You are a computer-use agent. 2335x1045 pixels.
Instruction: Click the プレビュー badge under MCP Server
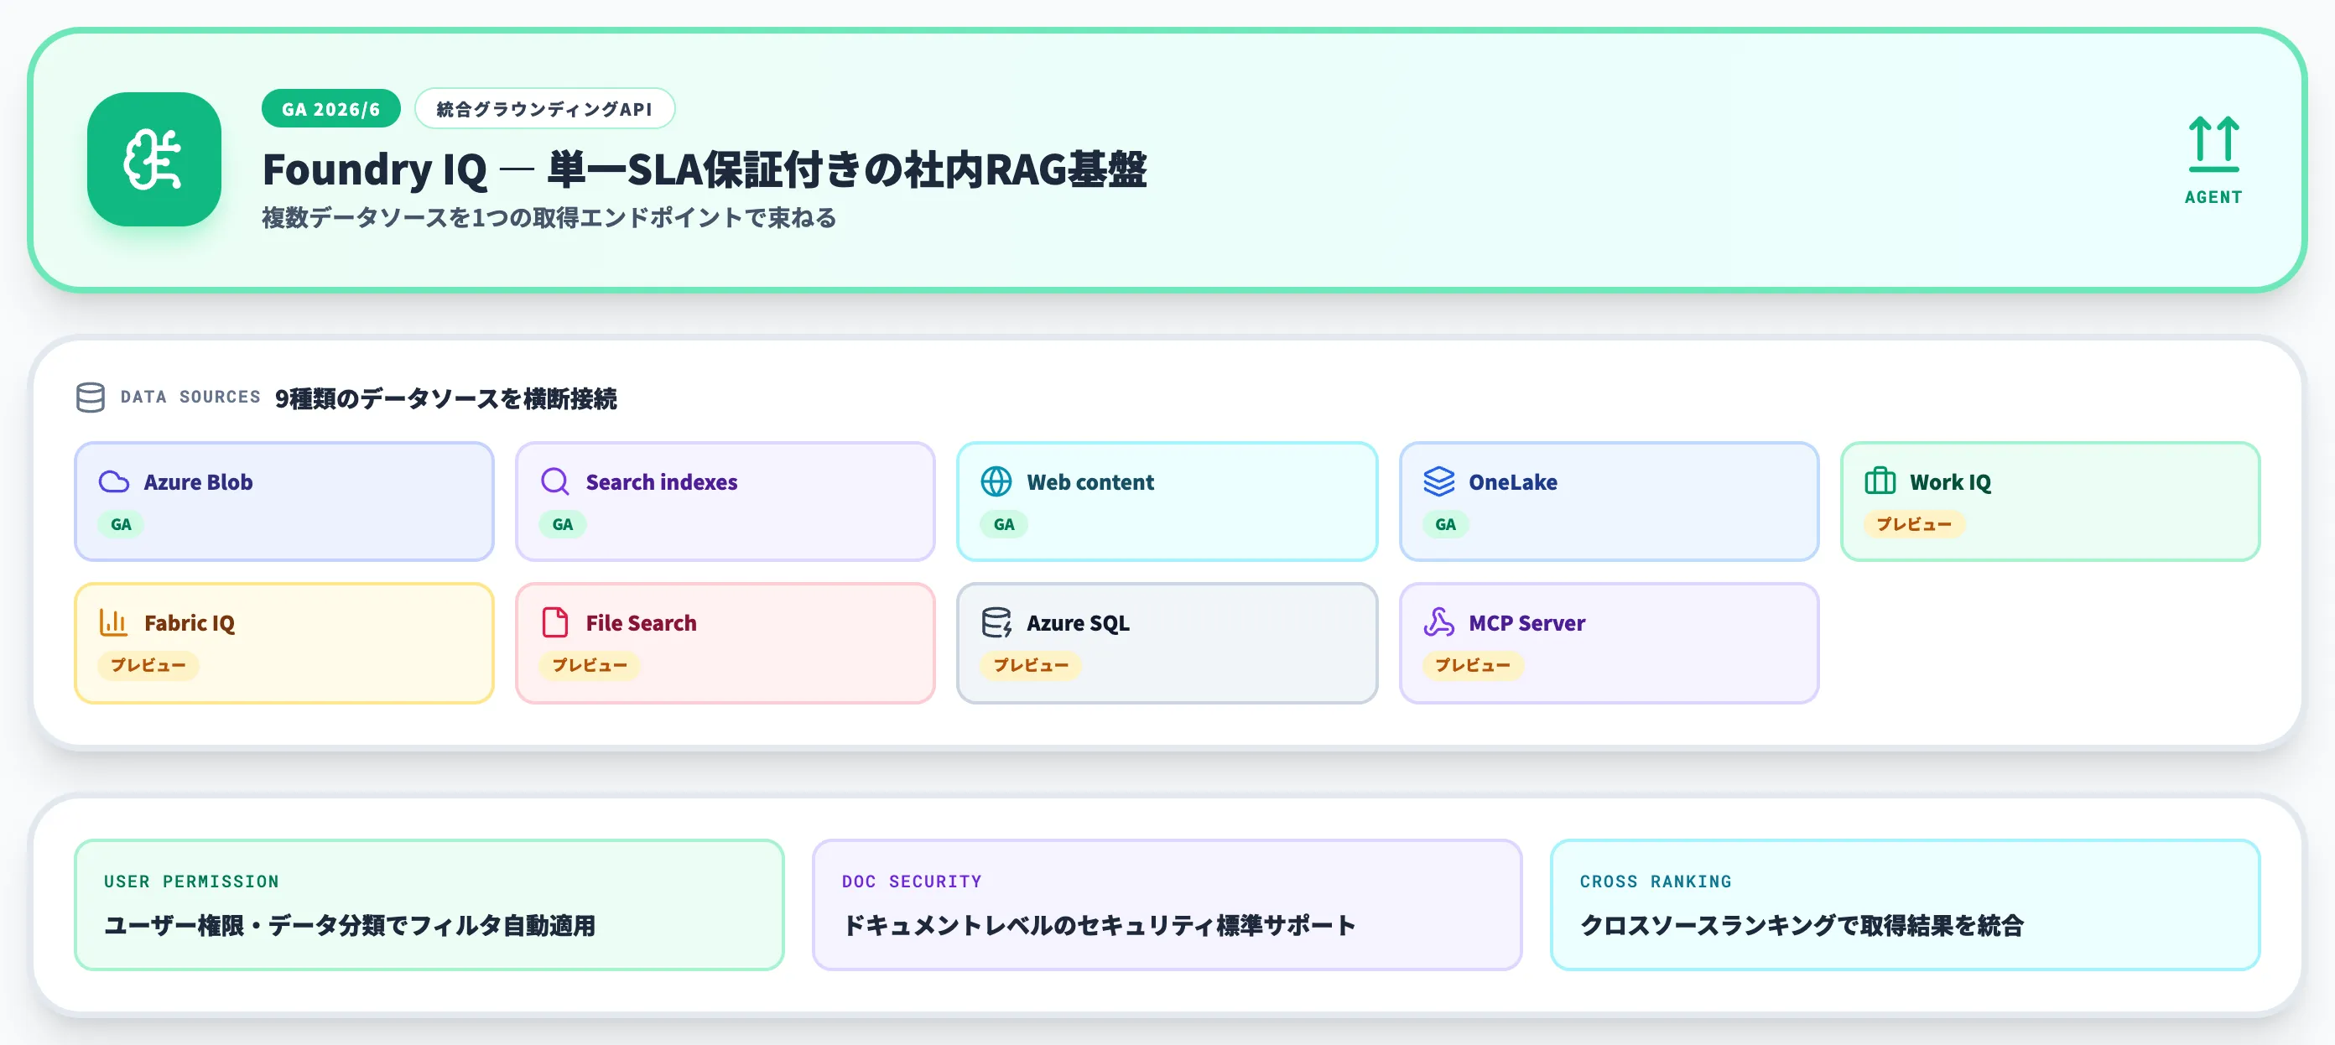click(1472, 665)
